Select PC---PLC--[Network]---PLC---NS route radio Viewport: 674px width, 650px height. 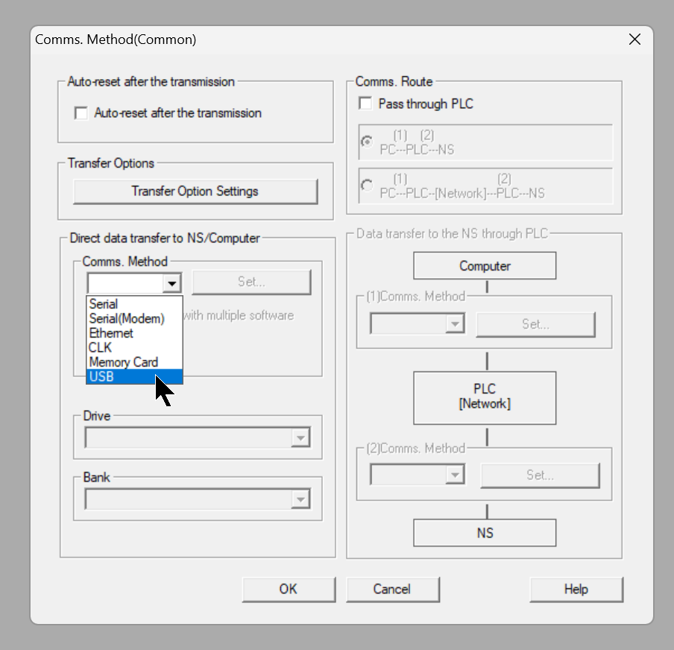(367, 186)
